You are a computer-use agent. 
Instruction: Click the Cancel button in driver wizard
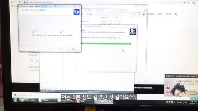point(73,49)
